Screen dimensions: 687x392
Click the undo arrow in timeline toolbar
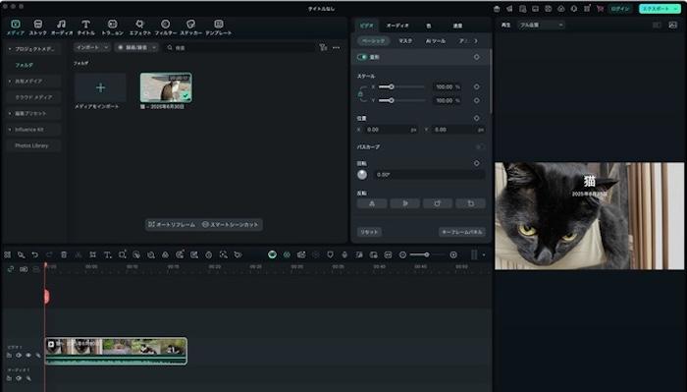click(x=35, y=254)
